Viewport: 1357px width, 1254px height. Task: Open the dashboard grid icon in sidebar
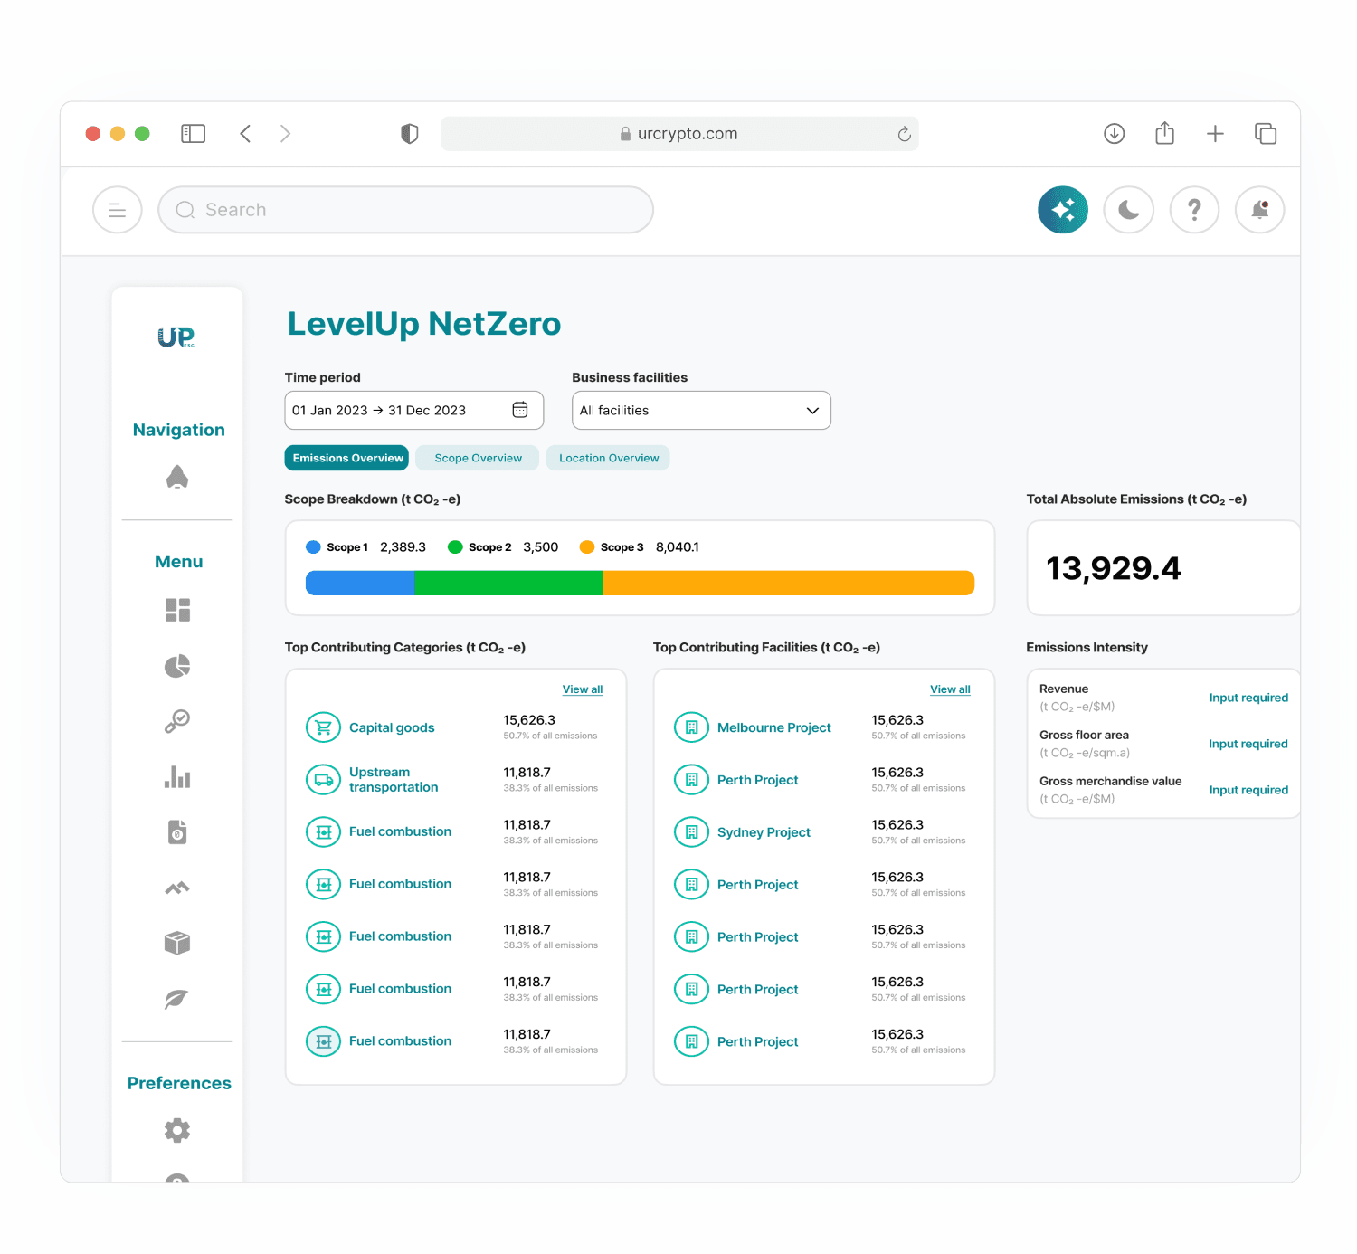177,610
